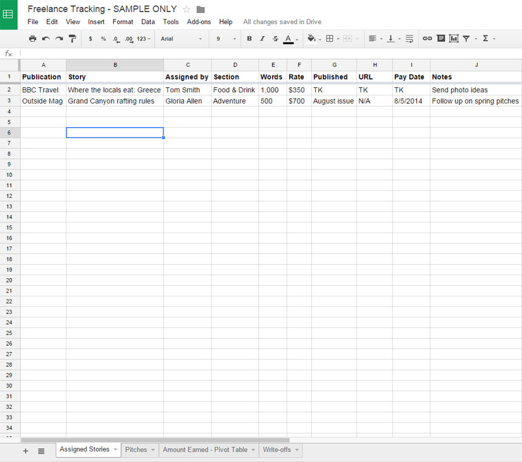The height and width of the screenshot is (462, 522).
Task: Open the Arial font dropdown
Action: coord(181,39)
